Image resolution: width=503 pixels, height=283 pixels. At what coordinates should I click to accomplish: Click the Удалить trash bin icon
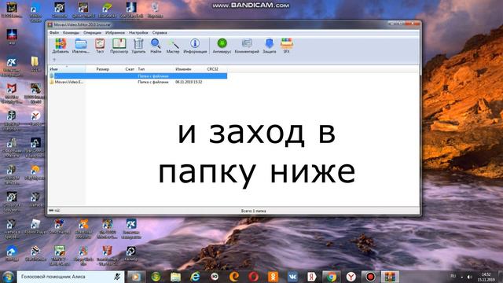138,46
